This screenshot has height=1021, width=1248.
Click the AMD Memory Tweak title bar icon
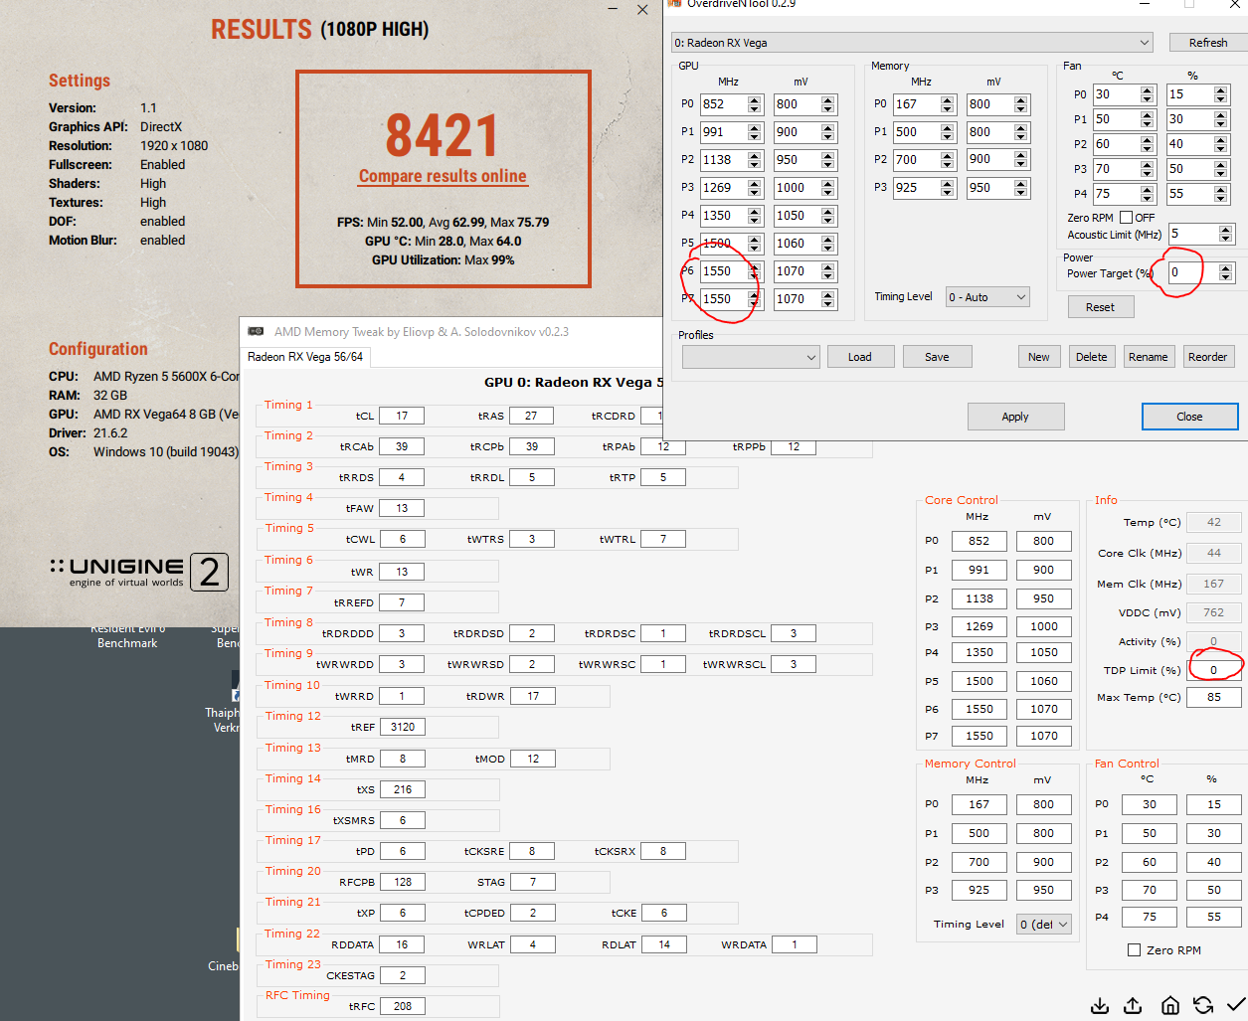point(256,331)
